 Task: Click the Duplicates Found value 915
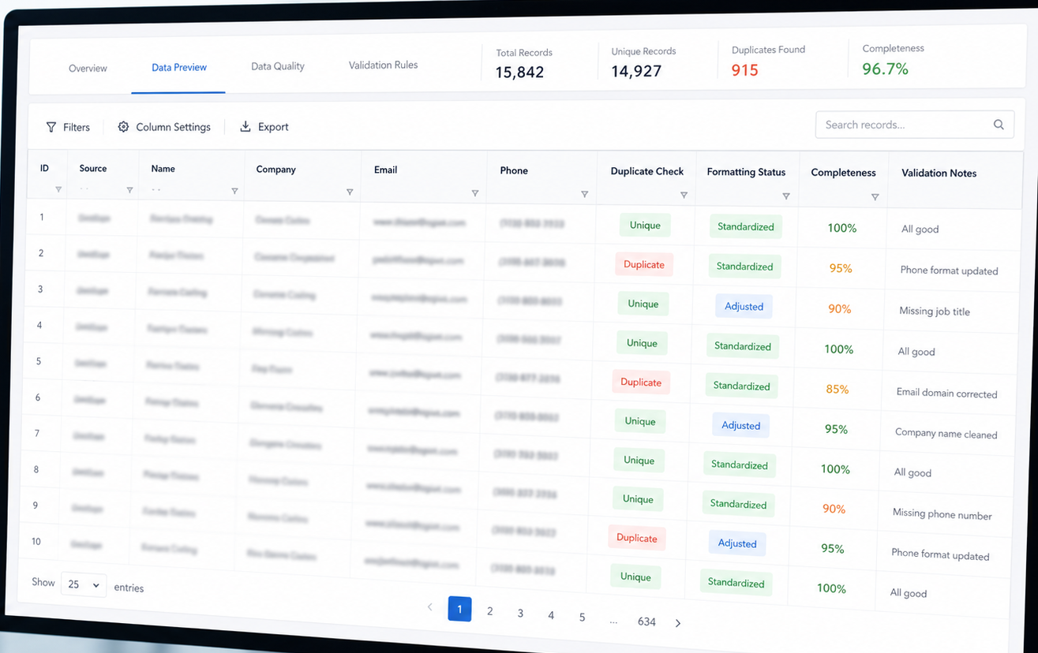745,70
